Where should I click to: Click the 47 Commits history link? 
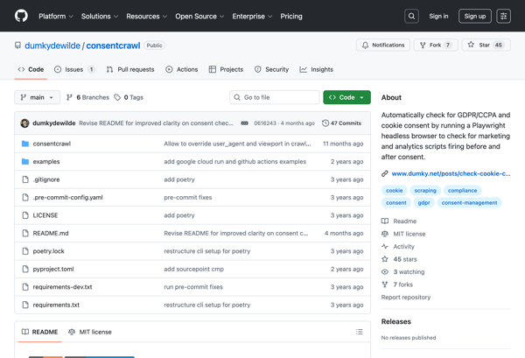(x=342, y=123)
